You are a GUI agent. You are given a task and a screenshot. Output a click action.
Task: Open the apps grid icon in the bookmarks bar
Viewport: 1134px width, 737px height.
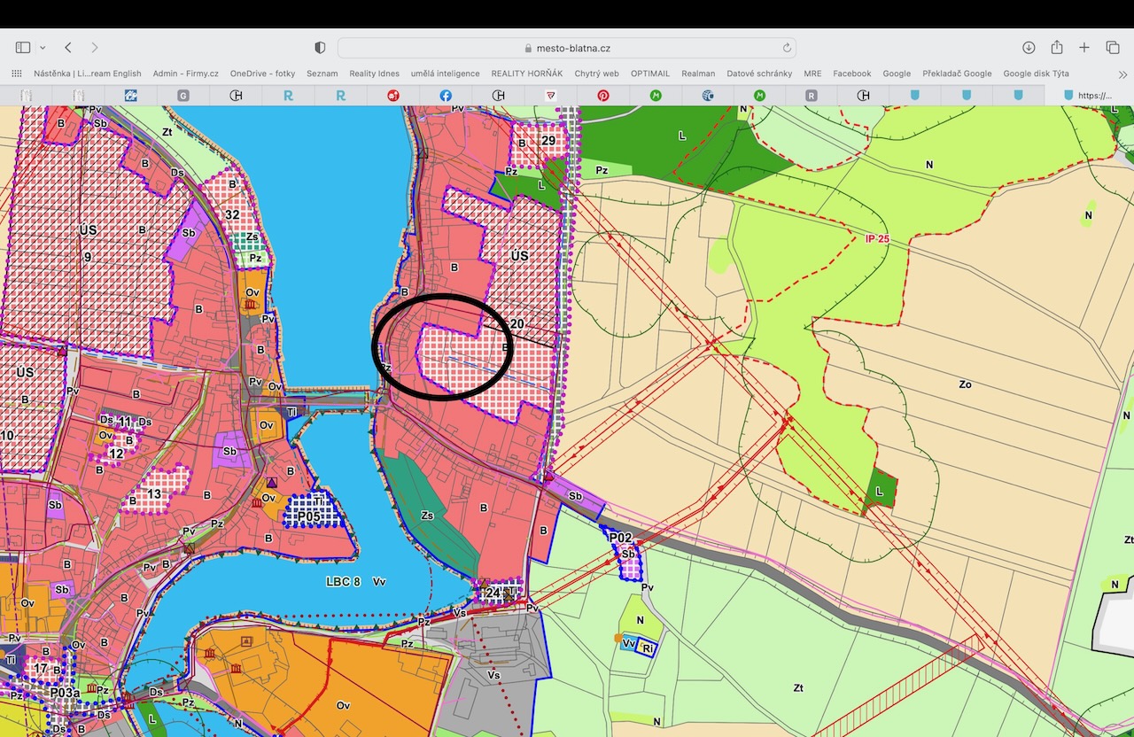point(17,74)
